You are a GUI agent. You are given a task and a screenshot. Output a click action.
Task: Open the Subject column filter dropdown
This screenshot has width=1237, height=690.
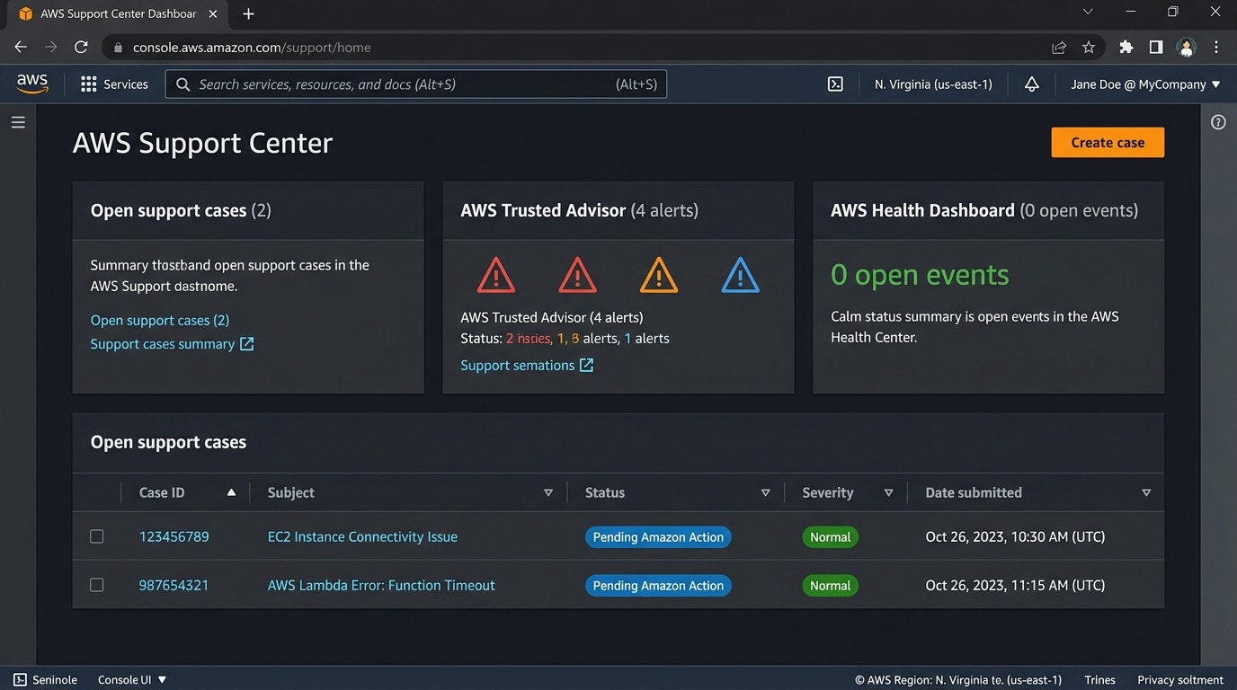(548, 492)
